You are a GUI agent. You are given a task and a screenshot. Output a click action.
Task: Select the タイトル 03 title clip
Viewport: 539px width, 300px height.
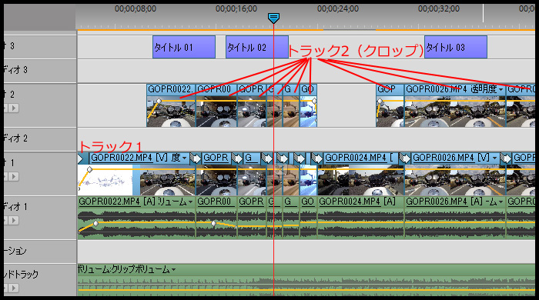tap(456, 47)
